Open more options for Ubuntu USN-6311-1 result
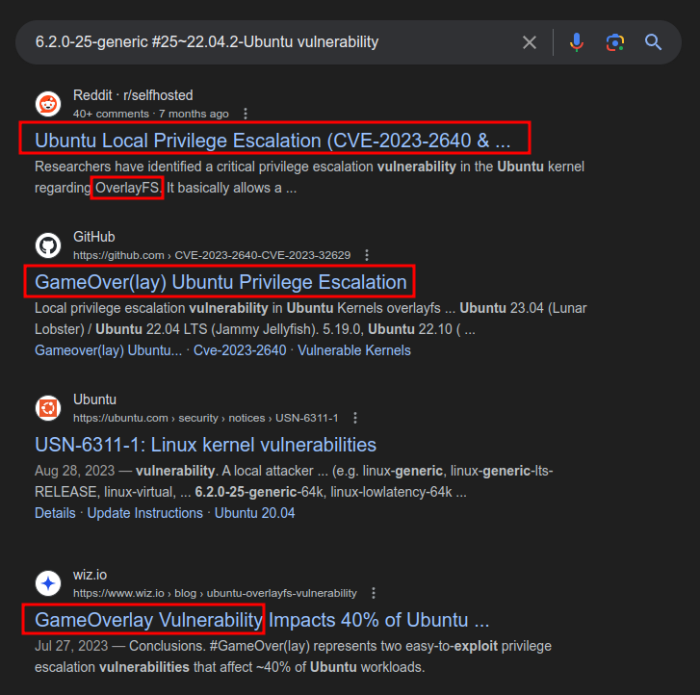This screenshot has width=700, height=695. coord(355,418)
